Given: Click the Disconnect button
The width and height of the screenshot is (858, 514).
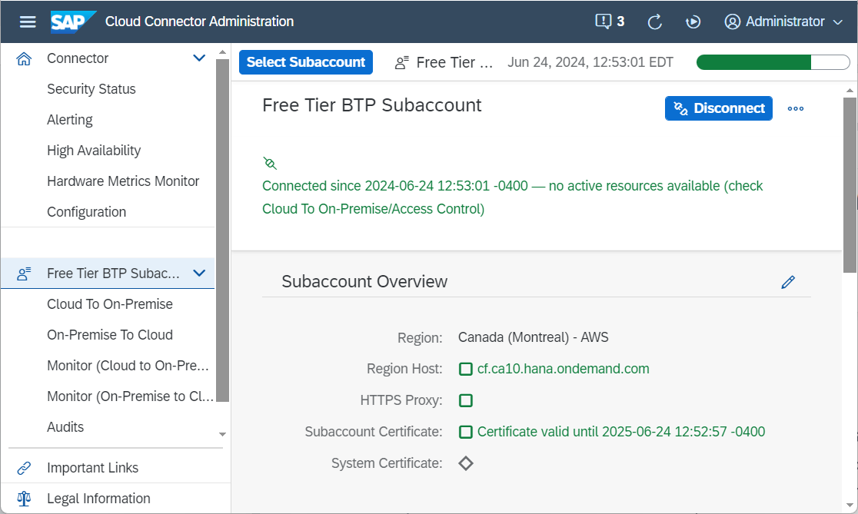Looking at the screenshot, I should 719,108.
